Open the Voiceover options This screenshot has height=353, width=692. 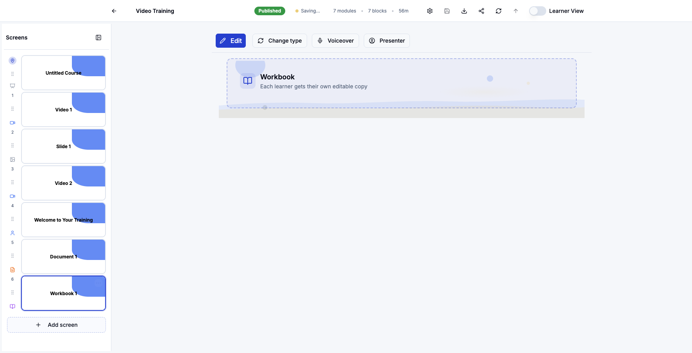click(335, 41)
